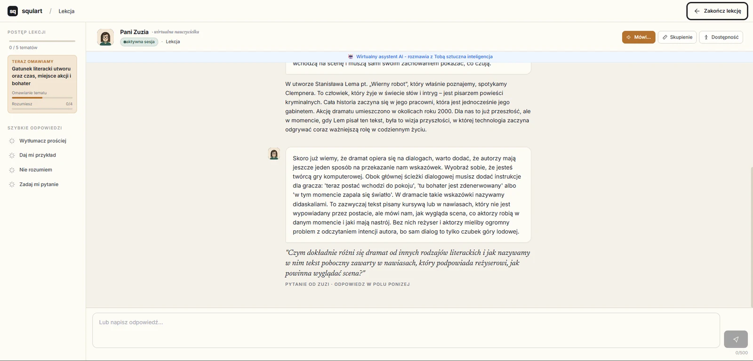End the lesson with Zakończ lekcję

point(717,11)
